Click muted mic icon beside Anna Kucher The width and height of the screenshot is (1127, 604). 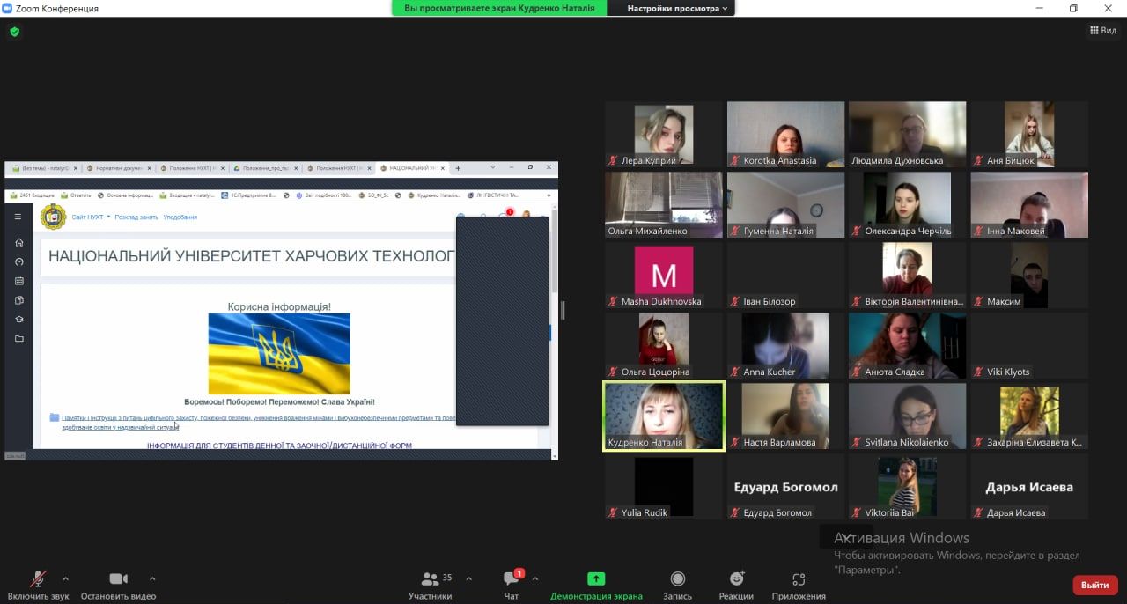[735, 372]
